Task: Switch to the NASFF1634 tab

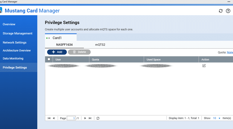Action: coord(64,45)
